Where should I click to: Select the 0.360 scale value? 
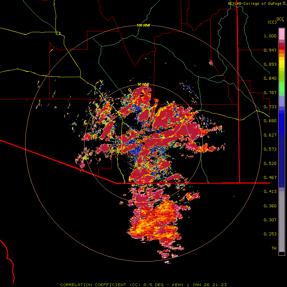click(x=270, y=206)
